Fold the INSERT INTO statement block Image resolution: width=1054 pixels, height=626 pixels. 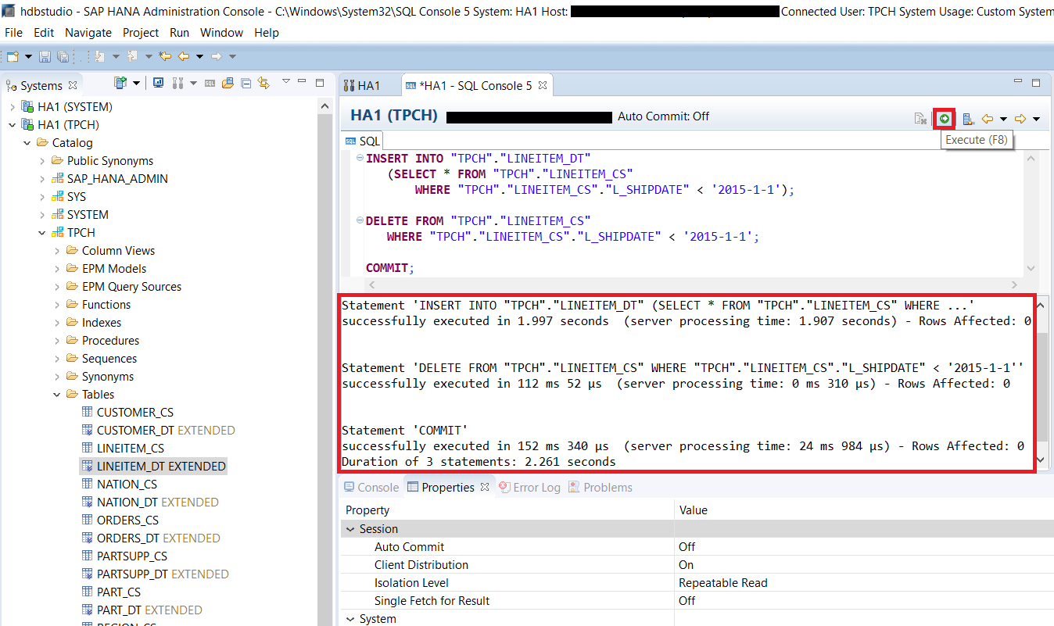coord(360,158)
